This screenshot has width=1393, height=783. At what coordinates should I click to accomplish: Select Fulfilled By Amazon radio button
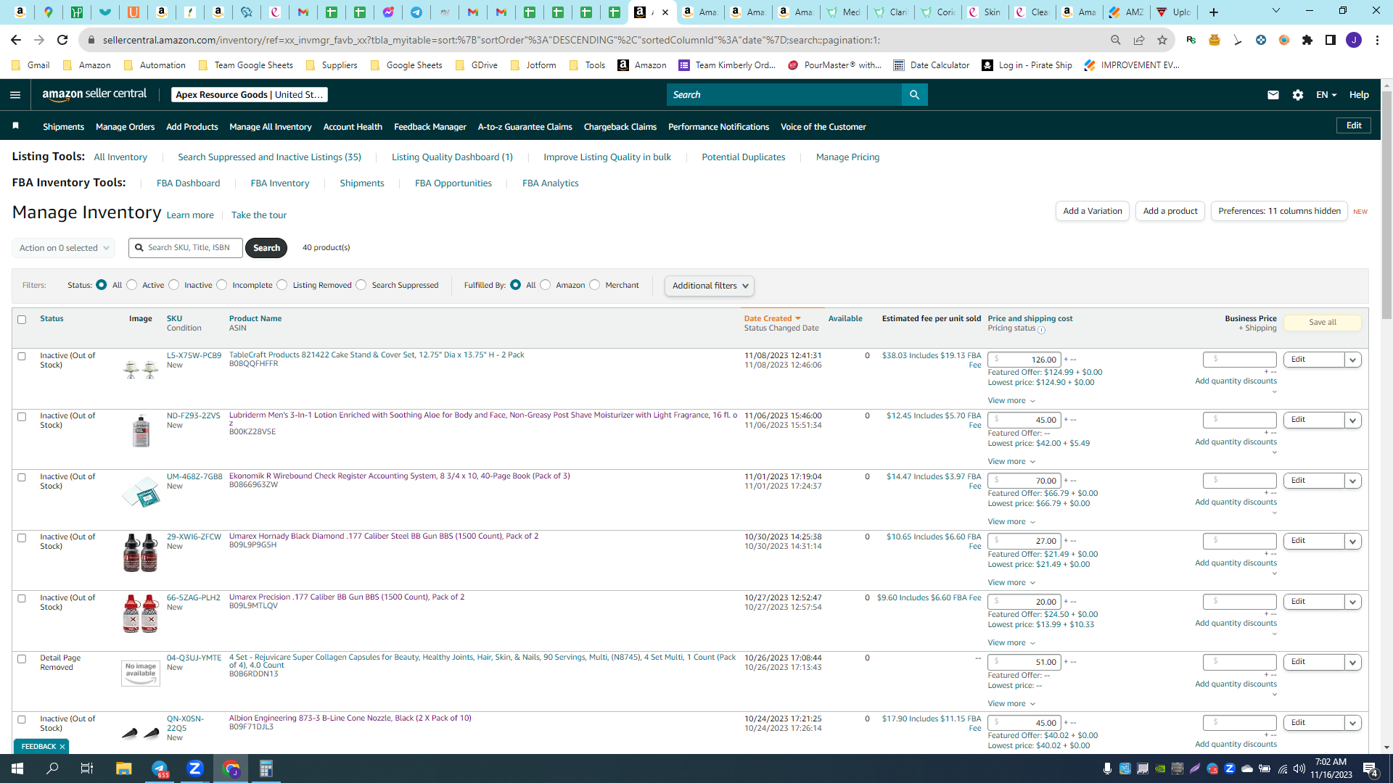click(546, 285)
